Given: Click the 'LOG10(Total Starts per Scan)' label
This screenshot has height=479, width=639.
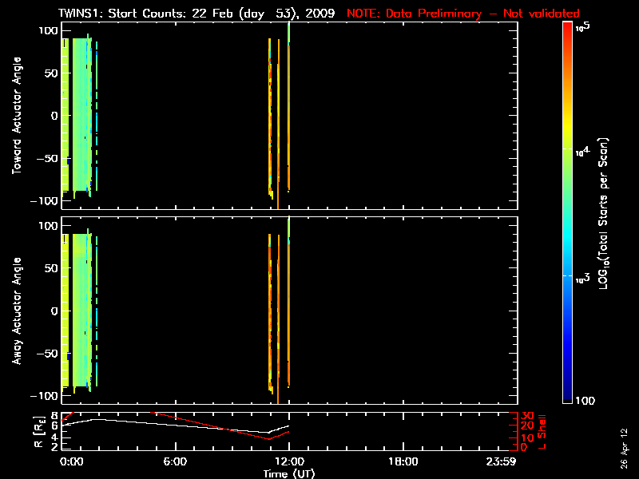Looking at the screenshot, I should (603, 213).
